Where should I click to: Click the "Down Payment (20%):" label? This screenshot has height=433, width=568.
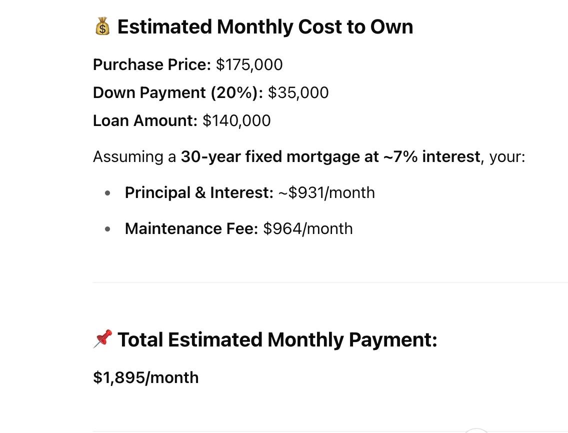tap(178, 92)
